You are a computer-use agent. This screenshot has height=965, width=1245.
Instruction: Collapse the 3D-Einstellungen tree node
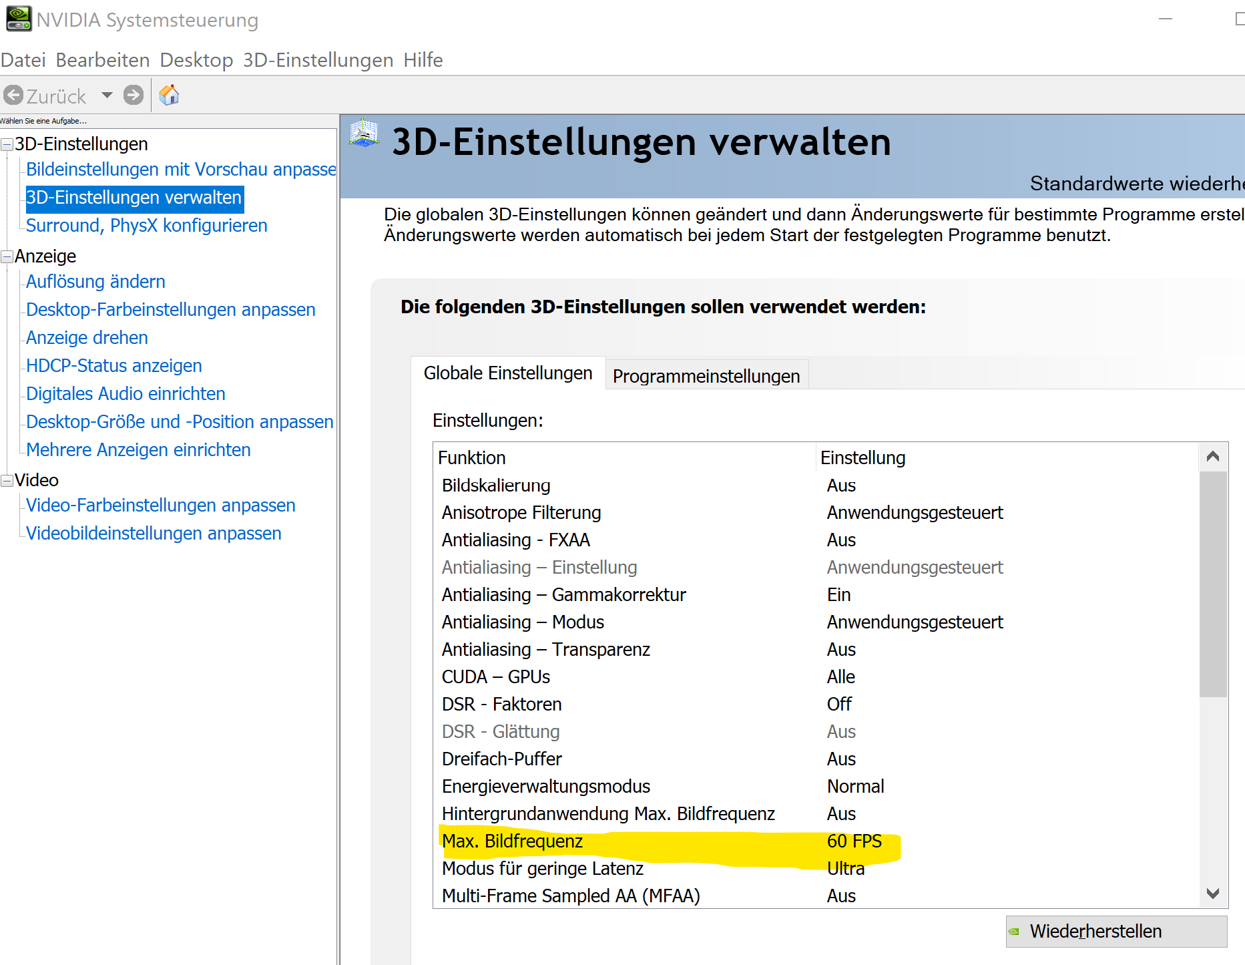click(x=7, y=144)
